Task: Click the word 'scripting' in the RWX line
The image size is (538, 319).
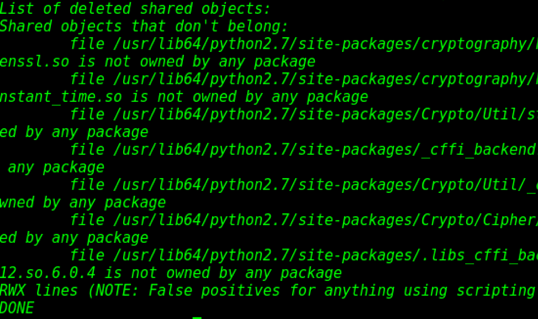Action: click(x=496, y=291)
